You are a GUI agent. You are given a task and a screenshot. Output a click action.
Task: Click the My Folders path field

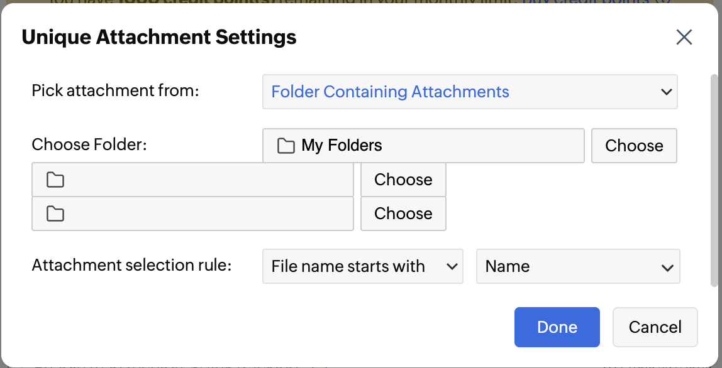[434, 146]
